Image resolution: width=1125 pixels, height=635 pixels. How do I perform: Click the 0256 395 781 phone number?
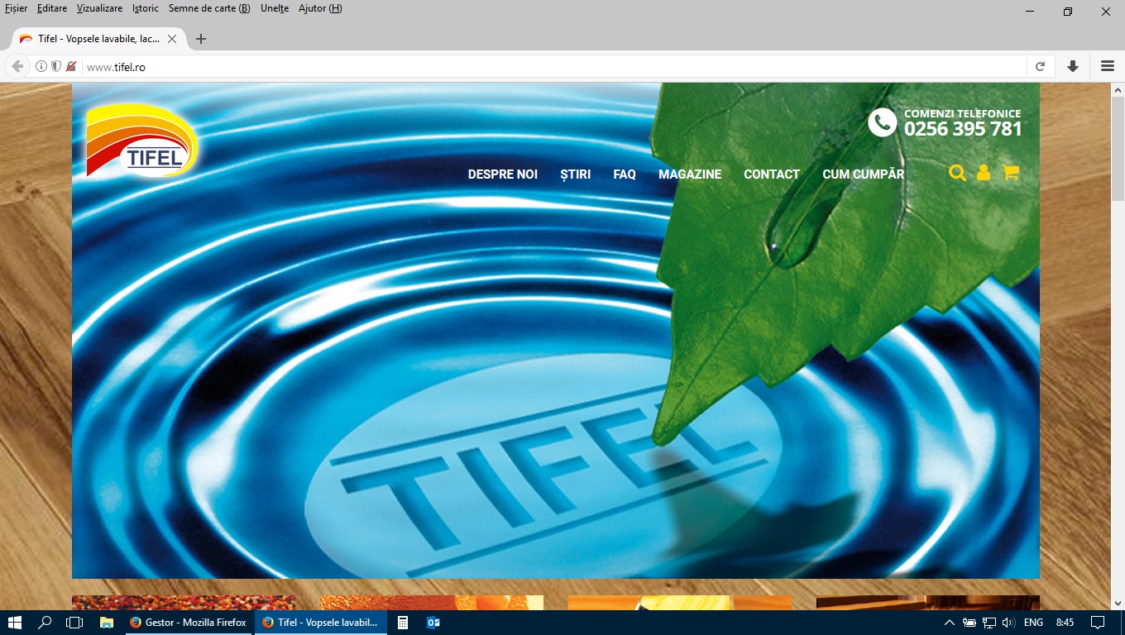coord(963,129)
